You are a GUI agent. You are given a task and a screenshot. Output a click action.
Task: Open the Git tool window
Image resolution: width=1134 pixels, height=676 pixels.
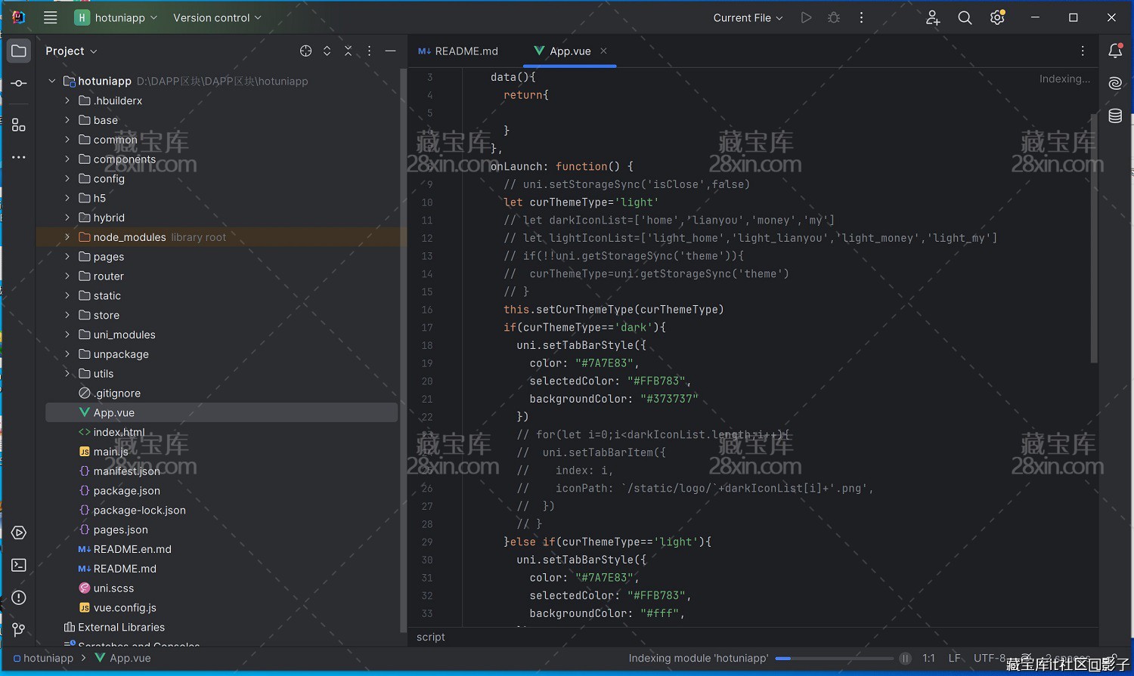click(19, 629)
